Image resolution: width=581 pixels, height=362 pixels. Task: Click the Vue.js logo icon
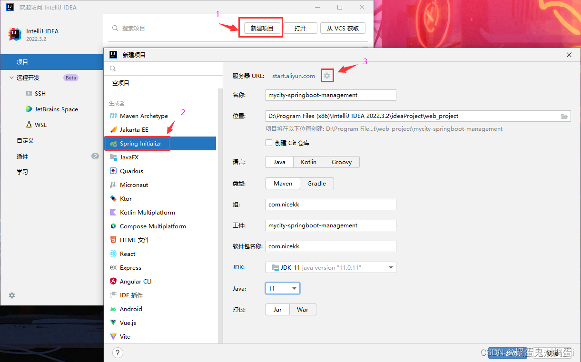click(113, 323)
